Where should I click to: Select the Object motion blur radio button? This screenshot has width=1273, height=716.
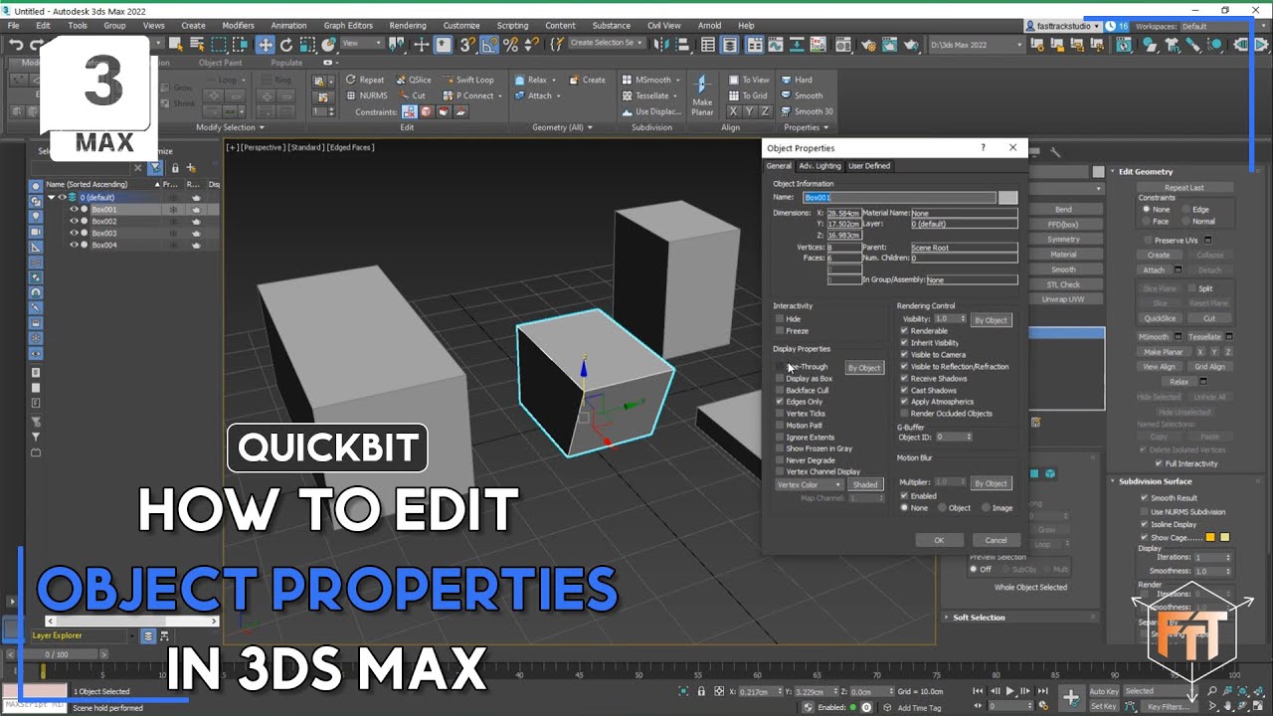click(943, 508)
